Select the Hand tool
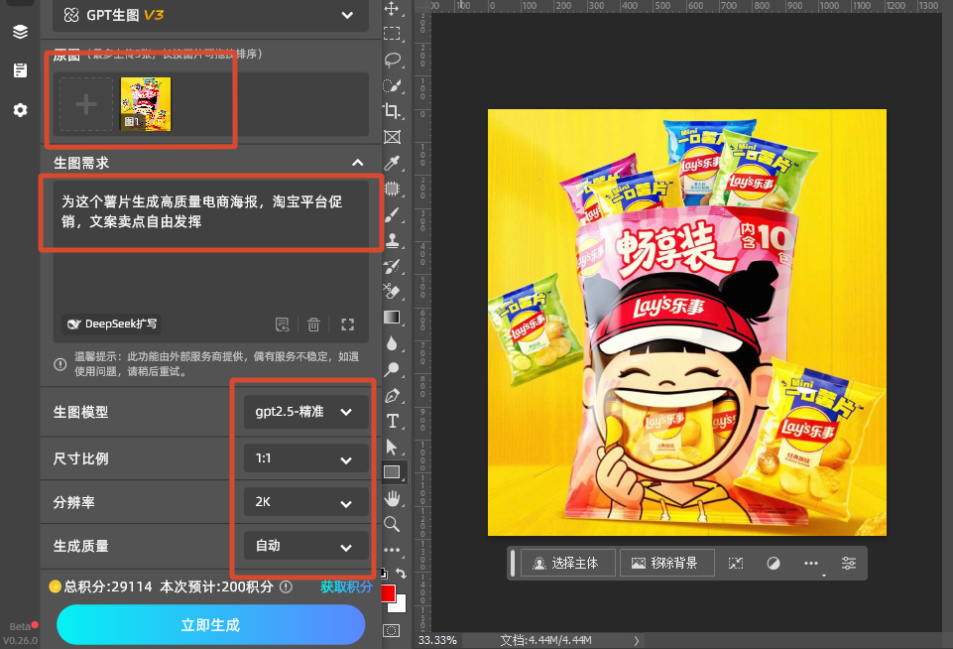Screen dimensions: 953x649 pos(392,499)
